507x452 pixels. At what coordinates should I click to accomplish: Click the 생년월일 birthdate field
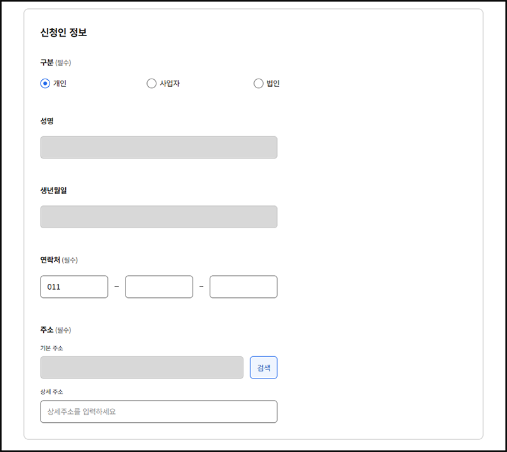tap(159, 217)
